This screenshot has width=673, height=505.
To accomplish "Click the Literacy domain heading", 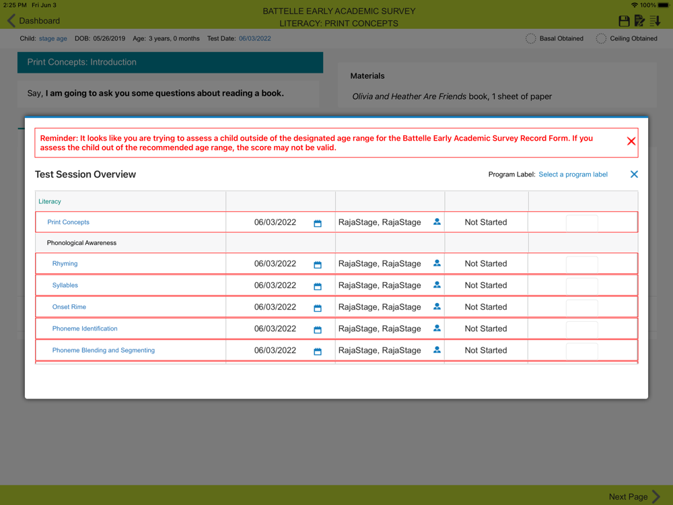I will [50, 201].
